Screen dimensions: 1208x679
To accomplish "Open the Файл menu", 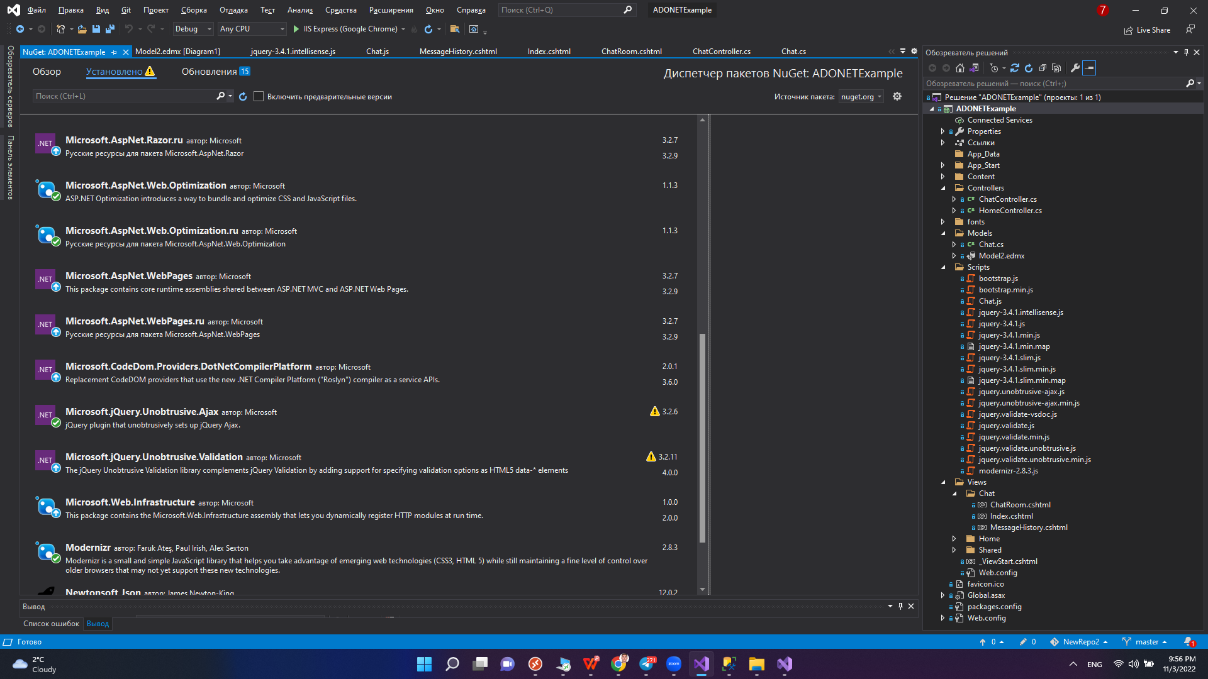I will coord(36,10).
